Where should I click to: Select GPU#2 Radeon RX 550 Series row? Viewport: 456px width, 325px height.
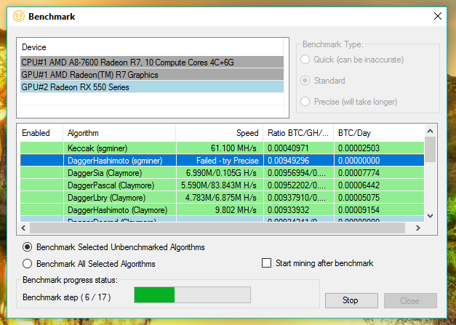(152, 87)
